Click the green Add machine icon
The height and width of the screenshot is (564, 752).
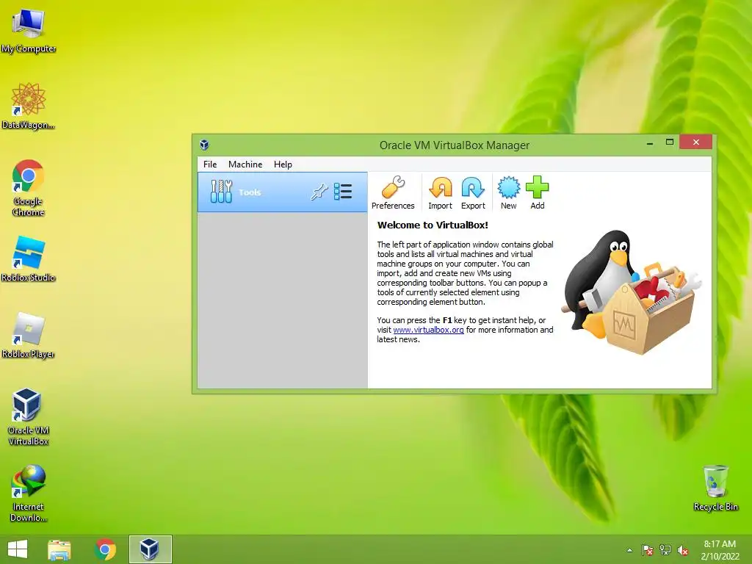(x=537, y=193)
